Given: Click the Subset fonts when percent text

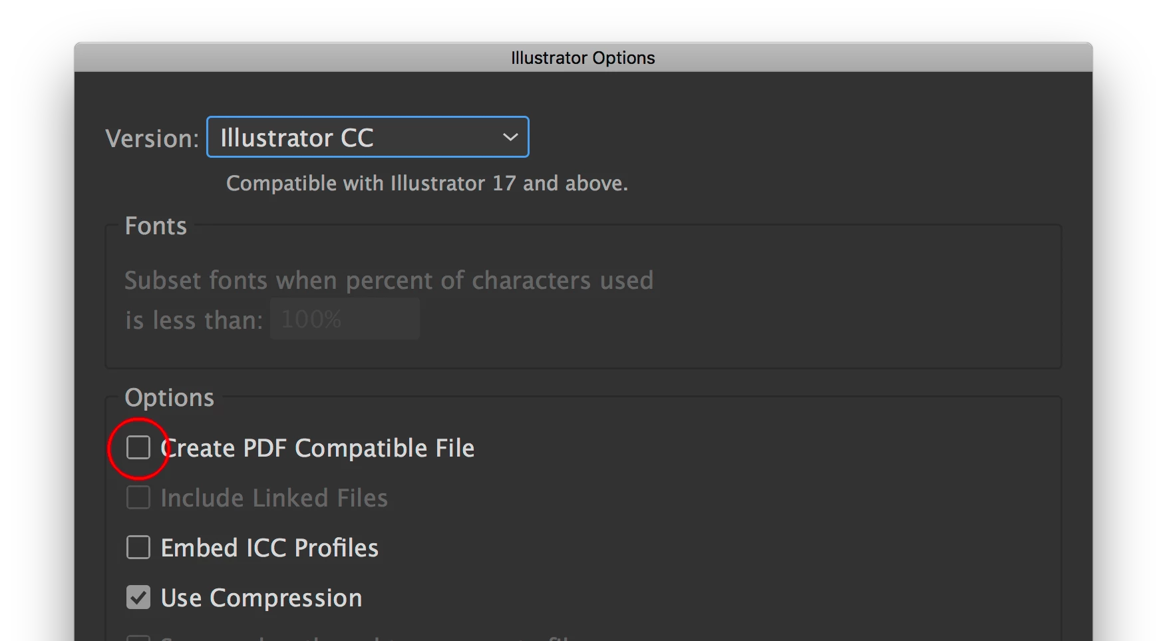Looking at the screenshot, I should point(389,280).
